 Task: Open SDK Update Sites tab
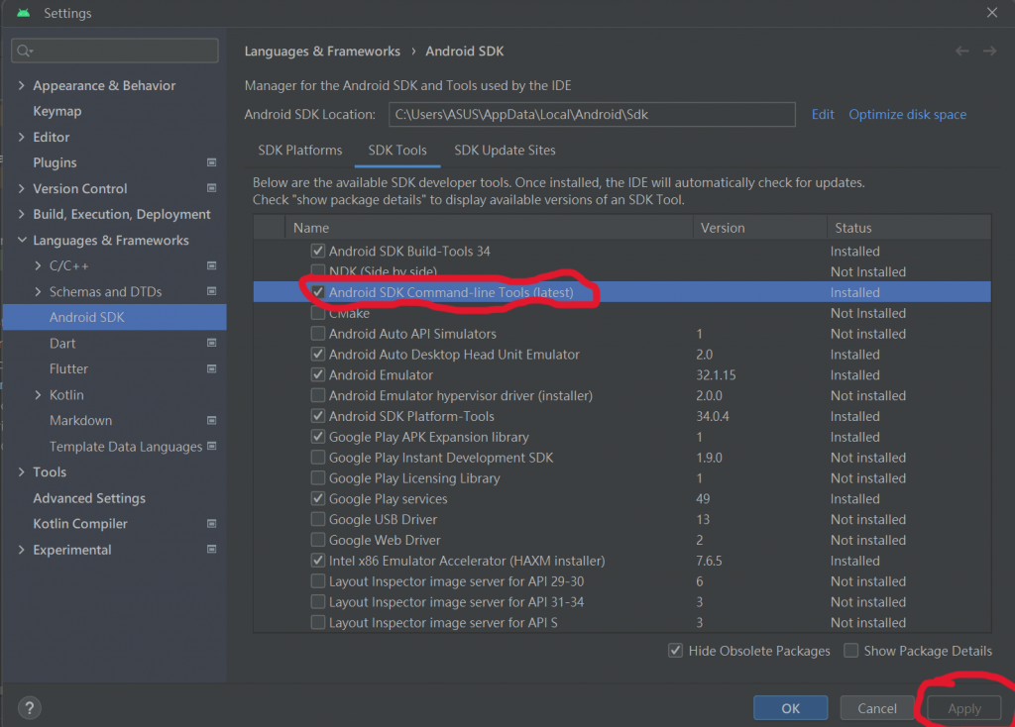click(x=505, y=151)
